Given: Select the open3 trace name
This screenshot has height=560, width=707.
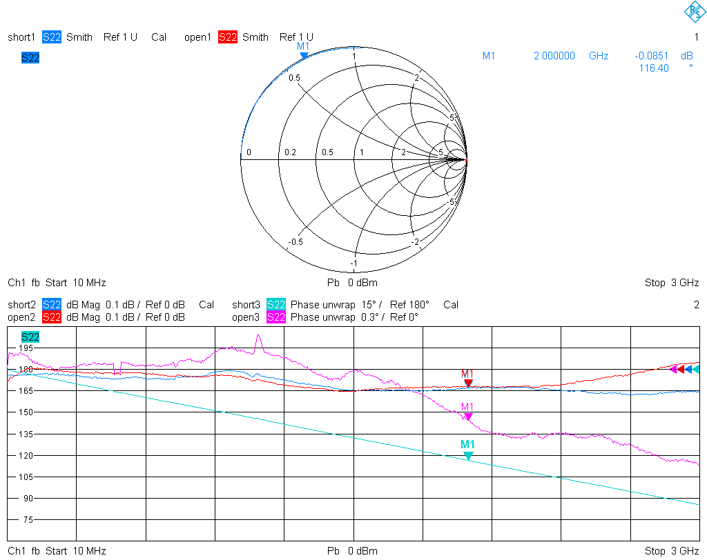Looking at the screenshot, I should pyautogui.click(x=246, y=317).
